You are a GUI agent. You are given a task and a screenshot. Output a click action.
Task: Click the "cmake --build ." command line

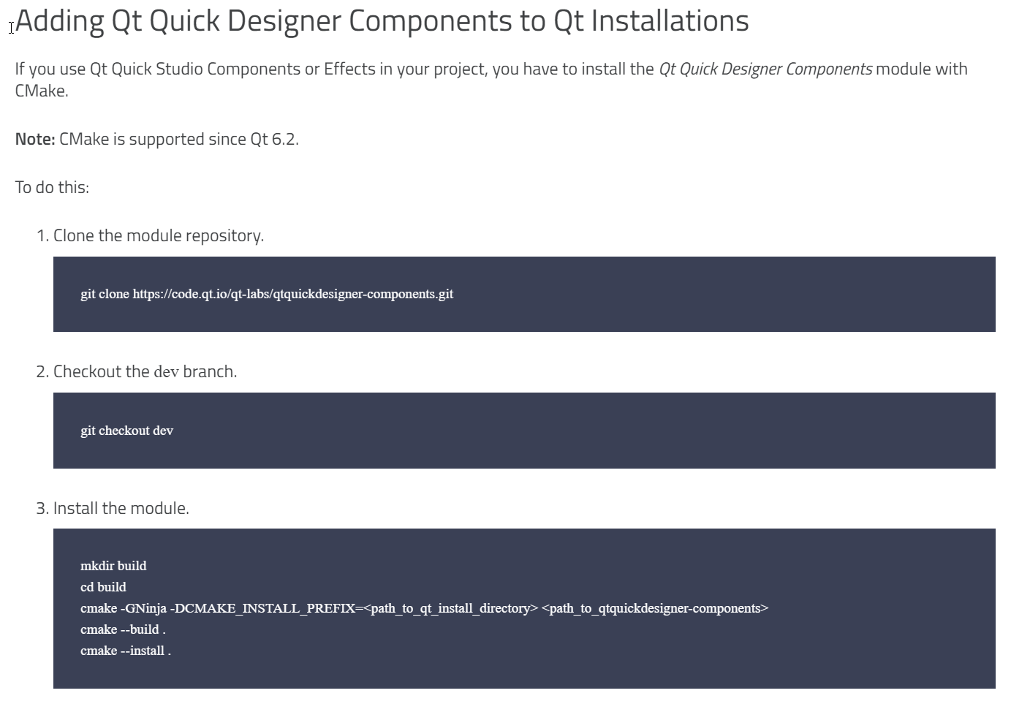click(123, 629)
